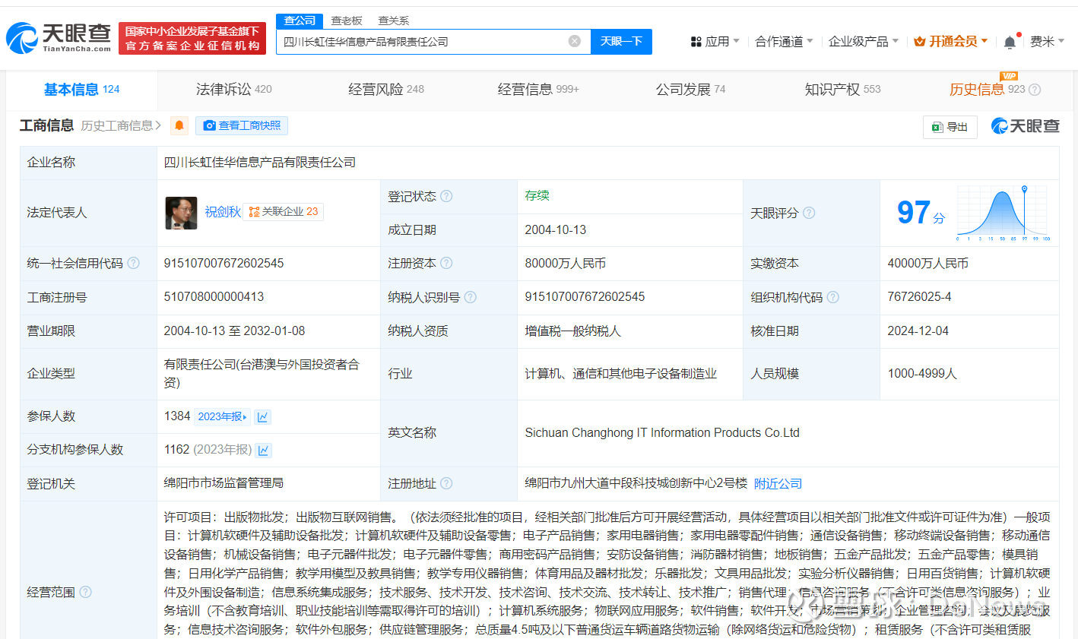The image size is (1078, 639).
Task: Open the 企业级产品 dropdown
Action: pos(863,41)
